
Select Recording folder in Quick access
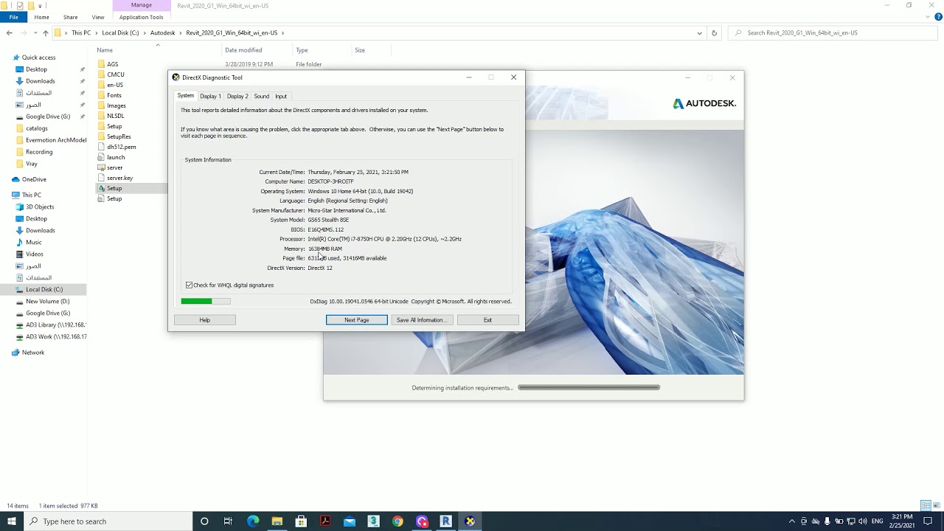(x=39, y=152)
